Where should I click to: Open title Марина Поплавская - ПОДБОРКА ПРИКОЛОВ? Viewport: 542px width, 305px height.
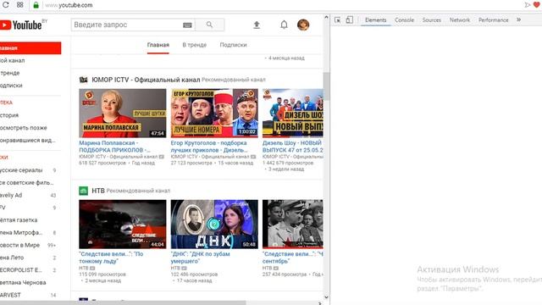pyautogui.click(x=115, y=147)
